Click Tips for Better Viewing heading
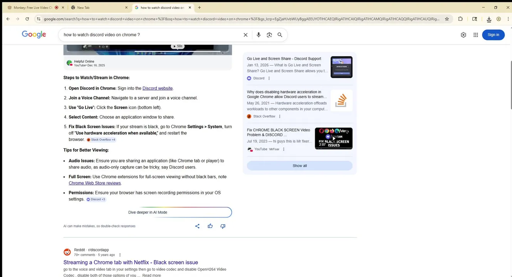This screenshot has width=512, height=277. point(86,150)
